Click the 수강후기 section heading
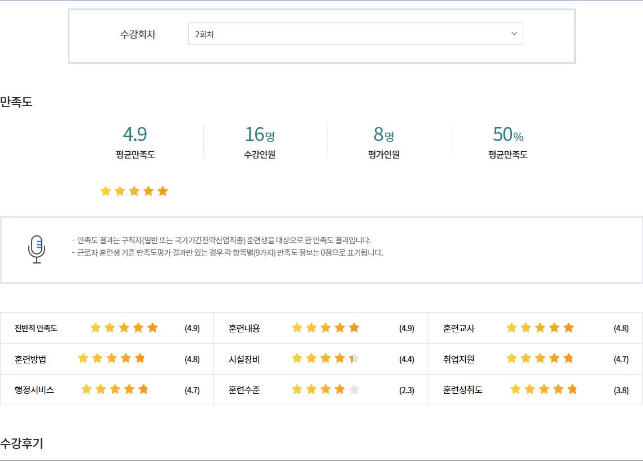Image resolution: width=643 pixels, height=461 pixels. tap(21, 444)
